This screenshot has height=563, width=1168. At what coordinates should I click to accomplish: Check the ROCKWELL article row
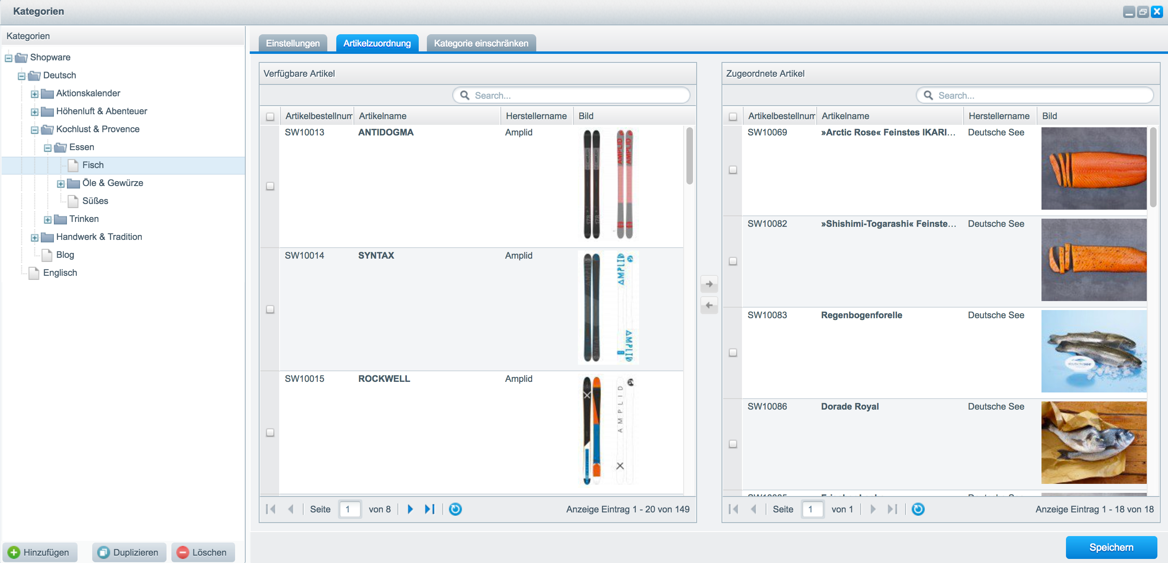(x=270, y=432)
